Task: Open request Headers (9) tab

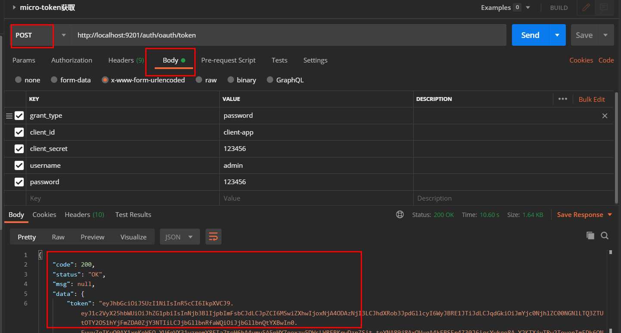Action: (126, 60)
